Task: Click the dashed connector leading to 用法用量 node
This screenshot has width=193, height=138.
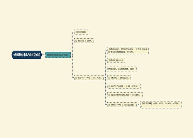Action: (139, 105)
